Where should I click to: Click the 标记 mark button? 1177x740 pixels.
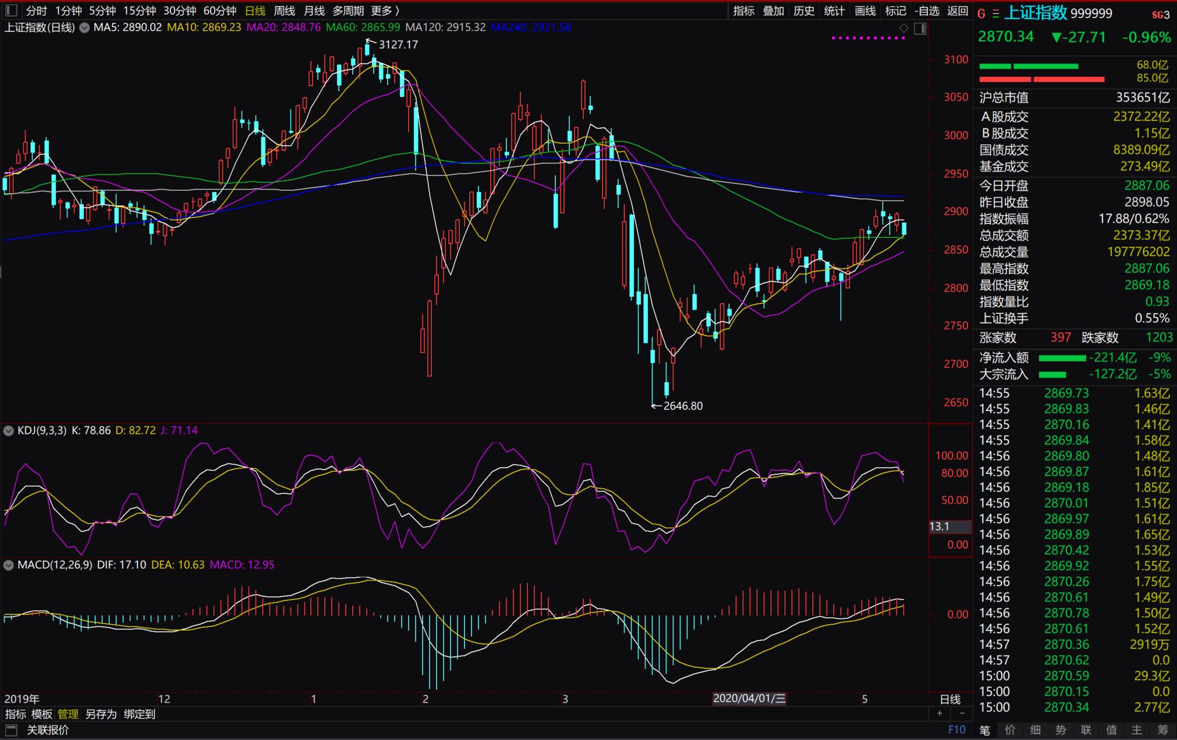coord(895,10)
